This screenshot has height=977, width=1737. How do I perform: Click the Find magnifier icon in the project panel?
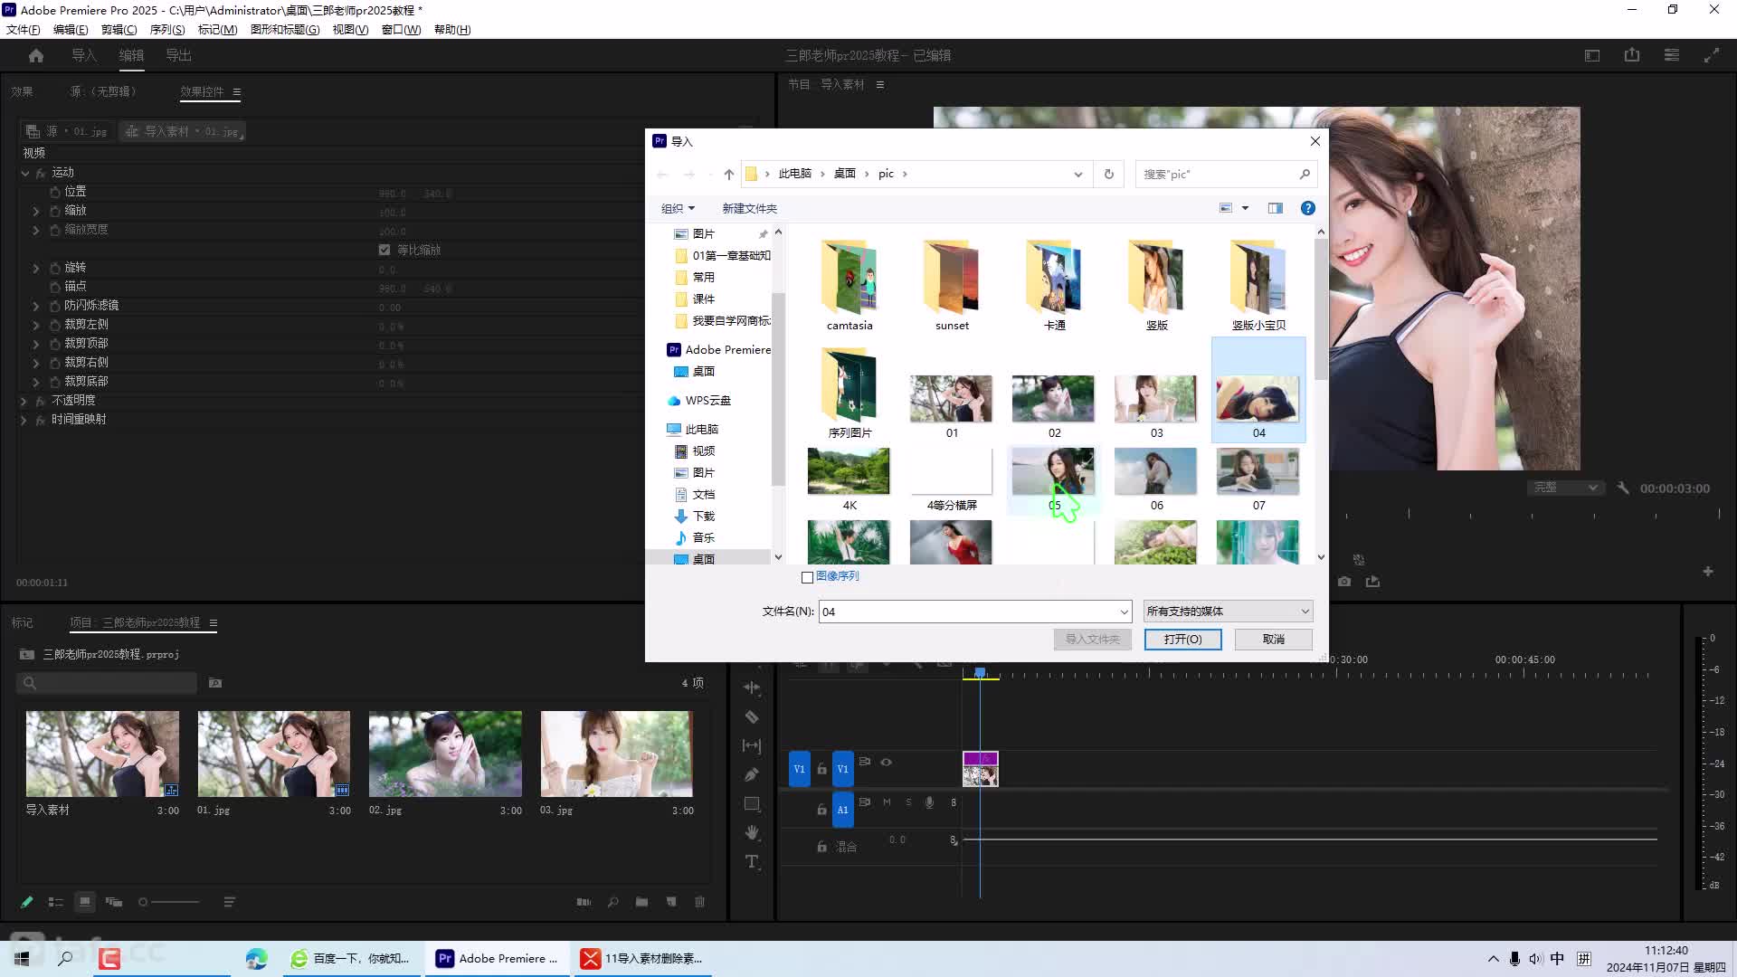612,902
